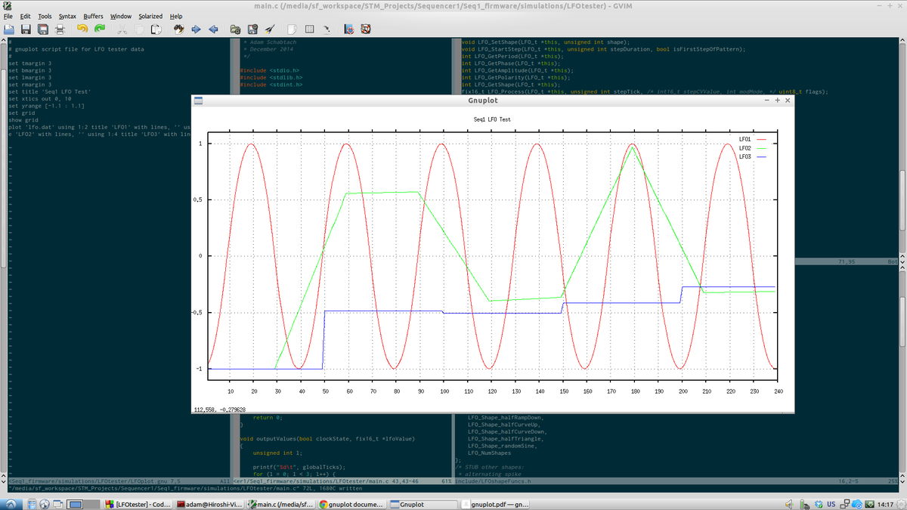Click the battery tray icon
Image resolution: width=907 pixels, height=510 pixels.
[x=804, y=504]
